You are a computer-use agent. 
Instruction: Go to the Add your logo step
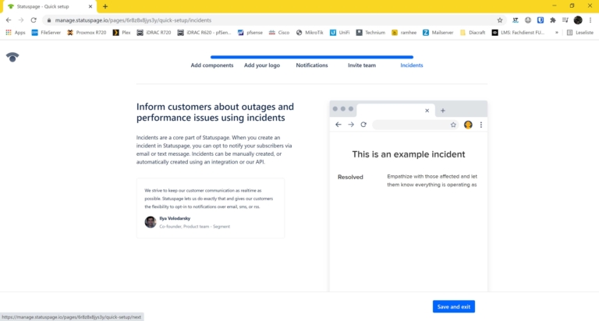click(262, 65)
